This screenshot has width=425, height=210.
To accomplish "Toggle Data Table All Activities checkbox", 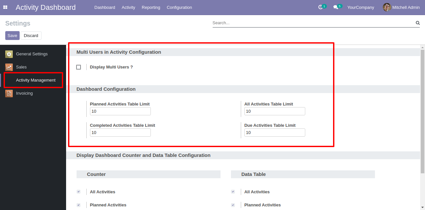I will pos(233,192).
